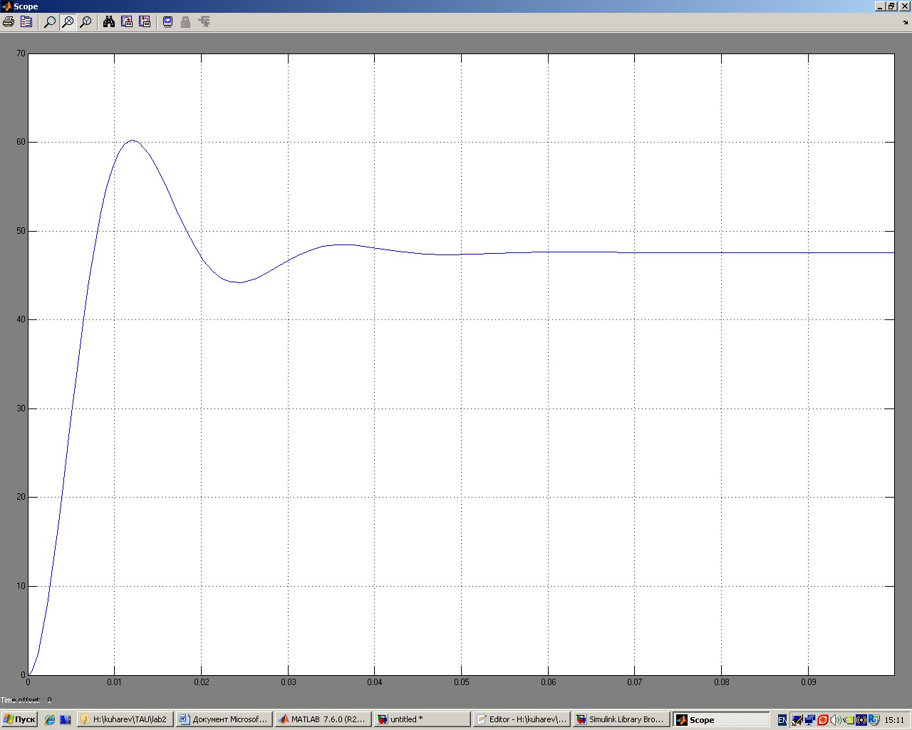Click the y-axis label 60
Screen dimensions: 912x730
coord(21,142)
